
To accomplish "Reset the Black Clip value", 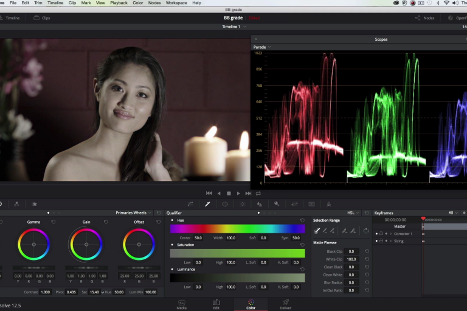I will (x=367, y=251).
